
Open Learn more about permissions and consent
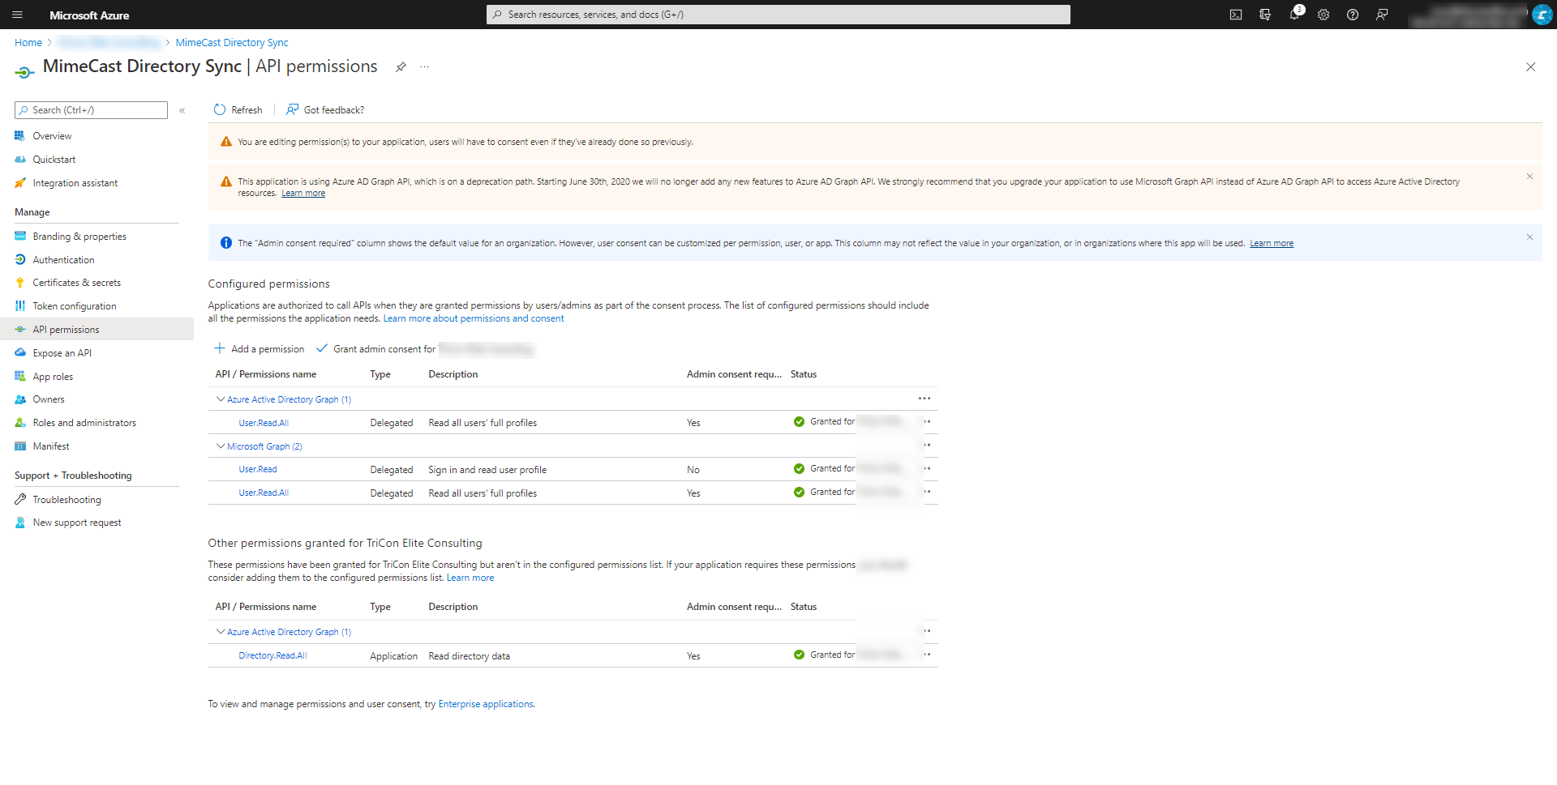(x=474, y=318)
